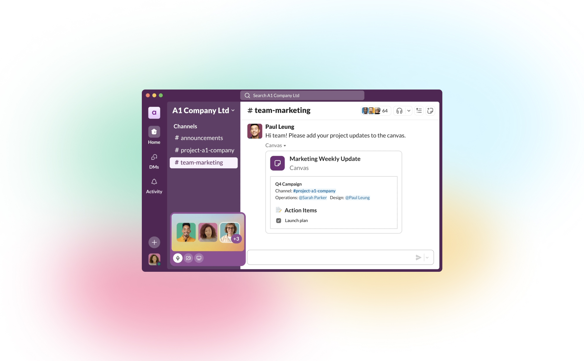Expand the Canvas dropdown label
Image resolution: width=584 pixels, height=361 pixels.
(x=275, y=145)
